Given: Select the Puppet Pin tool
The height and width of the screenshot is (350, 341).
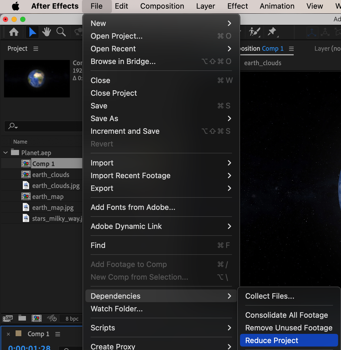Looking at the screenshot, I should click(x=272, y=32).
